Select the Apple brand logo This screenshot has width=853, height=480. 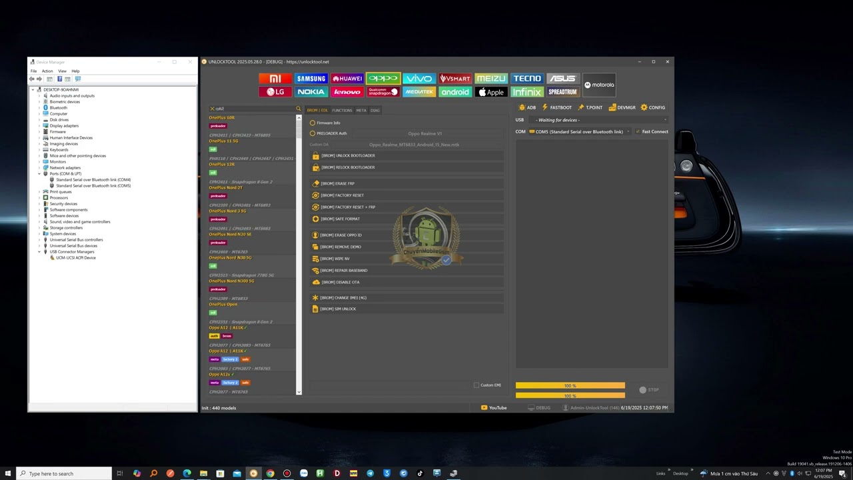pyautogui.click(x=491, y=92)
